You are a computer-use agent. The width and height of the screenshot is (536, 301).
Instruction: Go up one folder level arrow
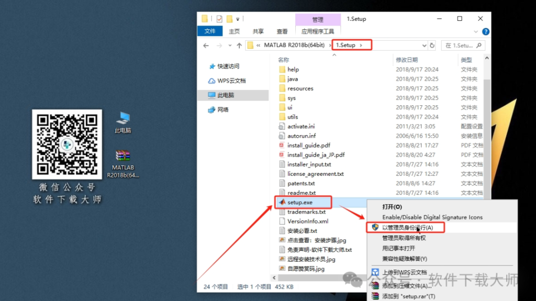pyautogui.click(x=239, y=46)
